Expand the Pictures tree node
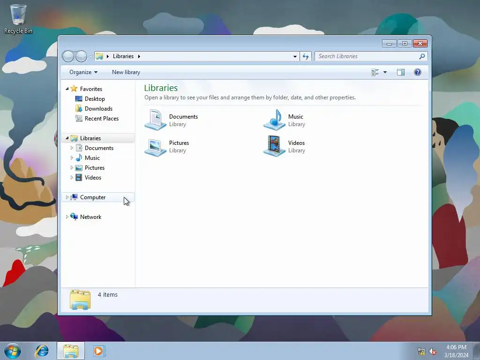Screen dimensions: 480x360 click(x=72, y=168)
